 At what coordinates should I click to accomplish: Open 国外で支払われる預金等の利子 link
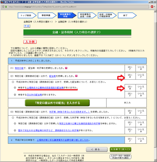click(x=48, y=130)
